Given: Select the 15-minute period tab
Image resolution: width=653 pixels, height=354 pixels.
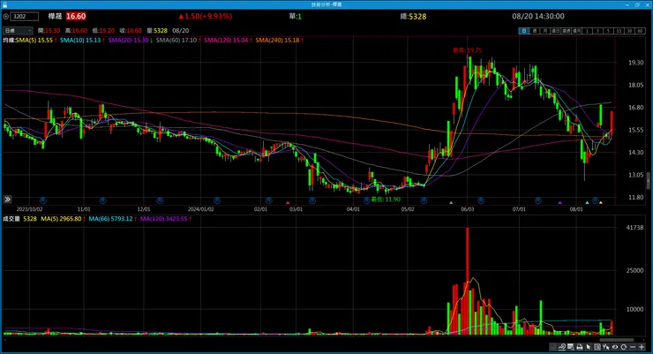Looking at the screenshot, I should pyautogui.click(x=619, y=31).
